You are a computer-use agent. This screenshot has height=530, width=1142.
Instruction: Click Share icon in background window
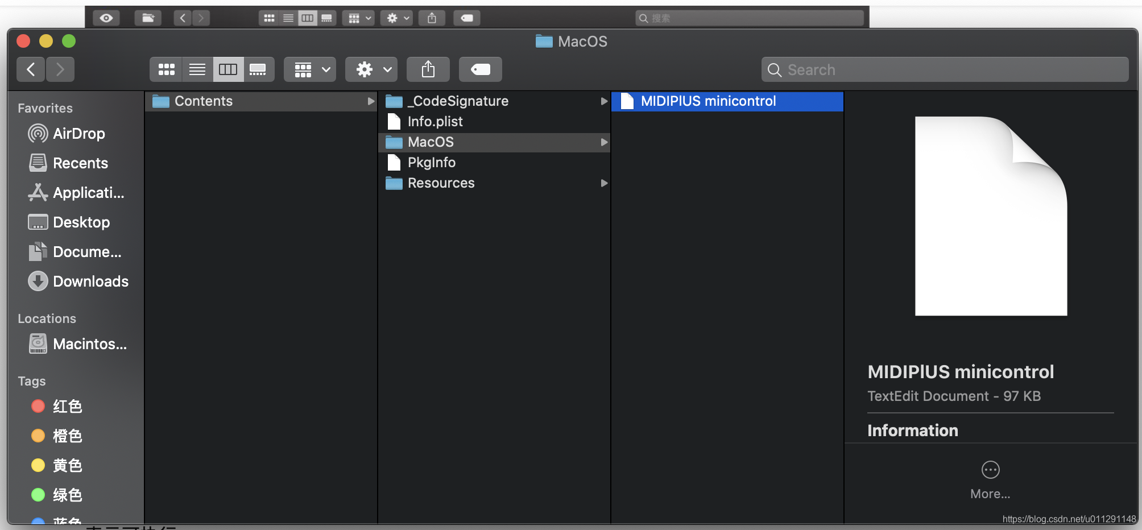432,18
